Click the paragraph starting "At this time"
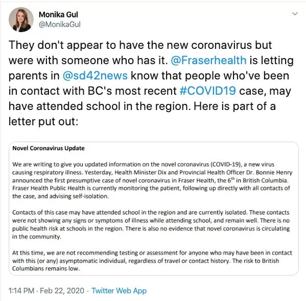Image resolution: width=306 pixels, height=301 pixels. (152, 261)
